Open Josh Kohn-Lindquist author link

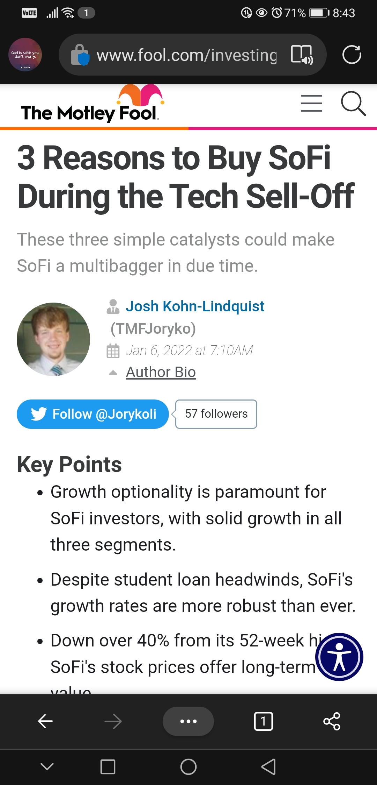coord(195,306)
